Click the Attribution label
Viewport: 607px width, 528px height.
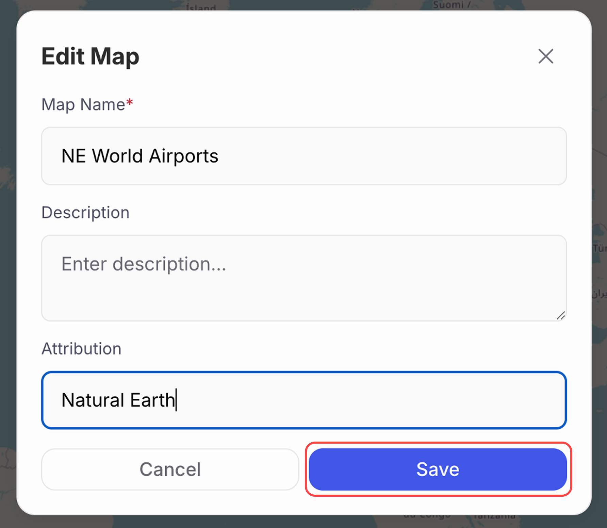(81, 348)
